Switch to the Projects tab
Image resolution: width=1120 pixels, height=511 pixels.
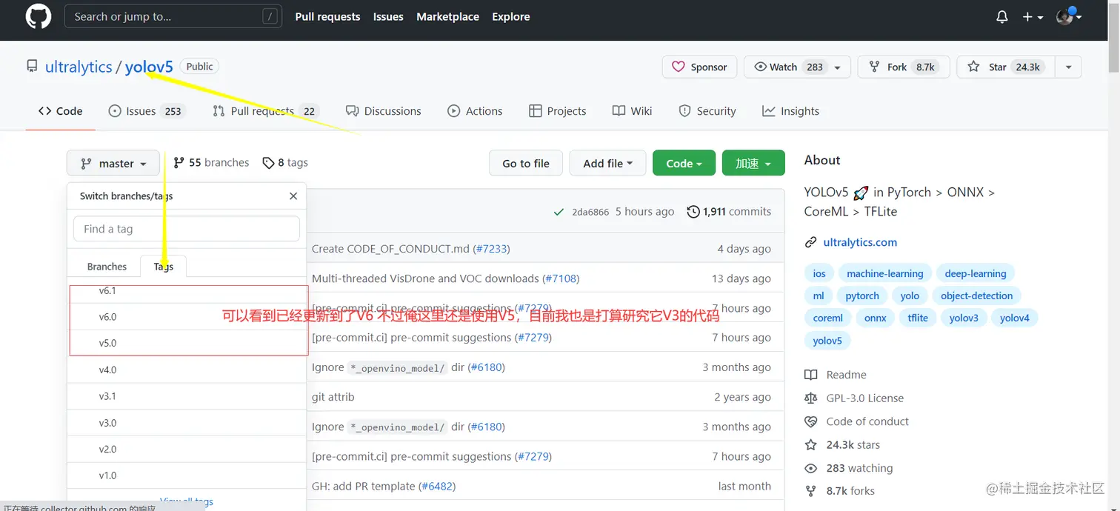pos(557,111)
